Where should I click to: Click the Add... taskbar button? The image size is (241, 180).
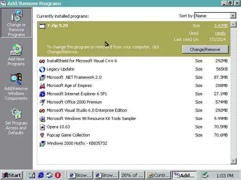[185, 175]
